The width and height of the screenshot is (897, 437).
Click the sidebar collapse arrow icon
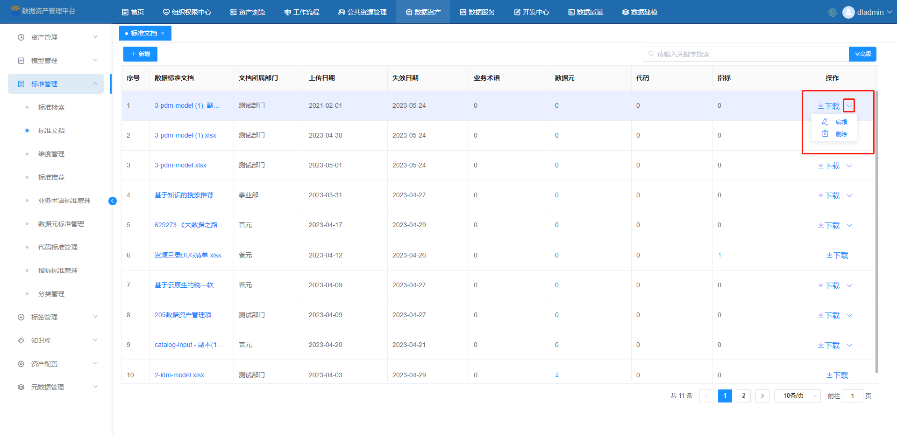click(x=113, y=201)
